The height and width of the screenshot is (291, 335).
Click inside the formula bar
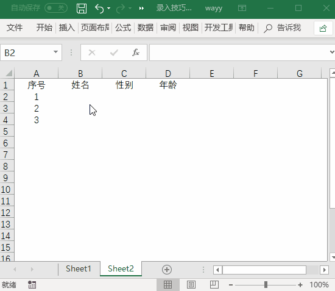pyautogui.click(x=239, y=52)
